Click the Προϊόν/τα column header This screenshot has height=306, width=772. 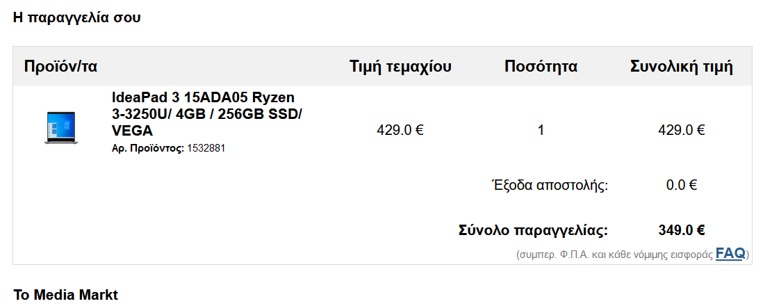click(60, 67)
